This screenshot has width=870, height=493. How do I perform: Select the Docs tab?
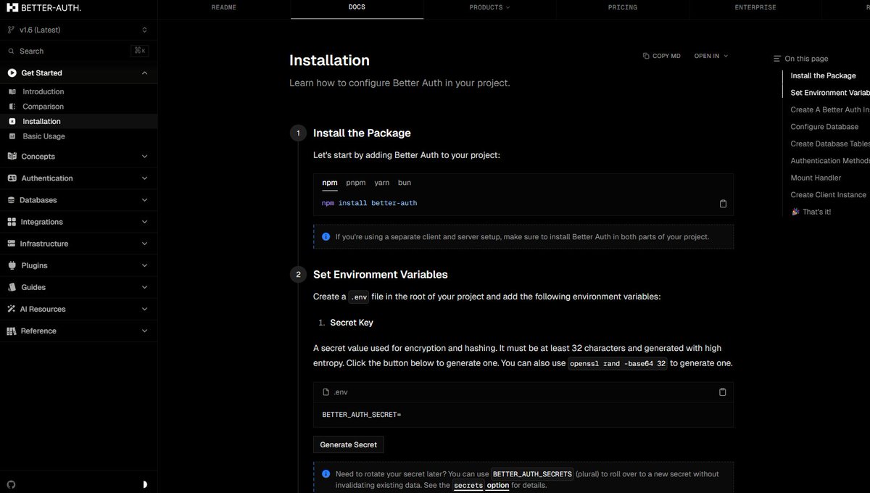click(x=357, y=7)
